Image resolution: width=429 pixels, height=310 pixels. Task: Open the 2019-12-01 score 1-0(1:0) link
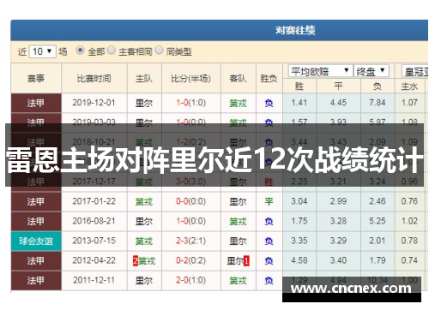(x=190, y=103)
